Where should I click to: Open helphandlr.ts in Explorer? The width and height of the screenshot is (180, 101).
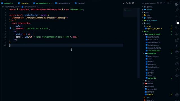pos(153,40)
